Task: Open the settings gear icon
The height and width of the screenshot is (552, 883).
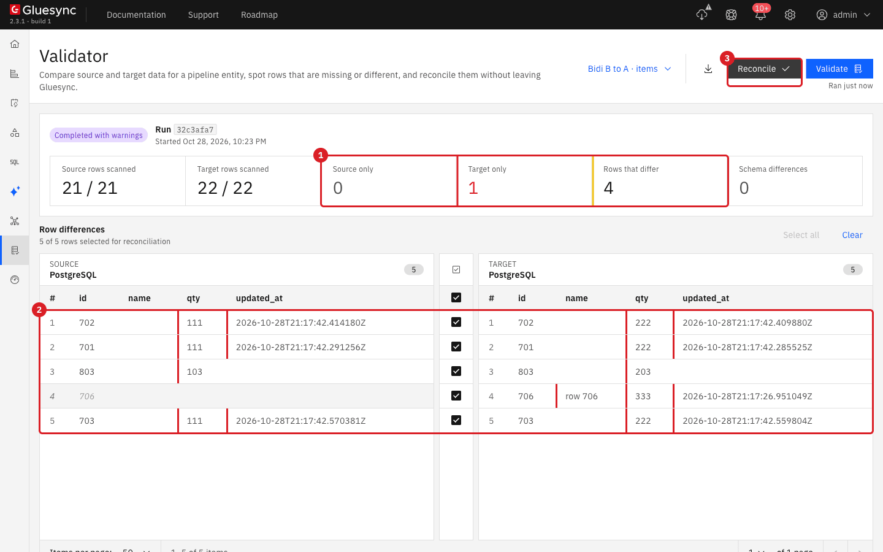Action: (x=790, y=15)
